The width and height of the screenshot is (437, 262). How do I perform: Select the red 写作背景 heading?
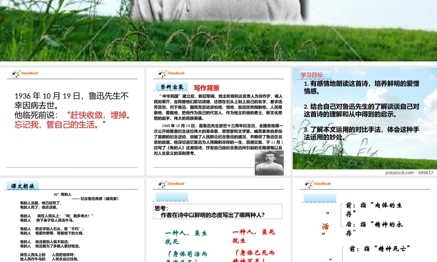tap(207, 88)
